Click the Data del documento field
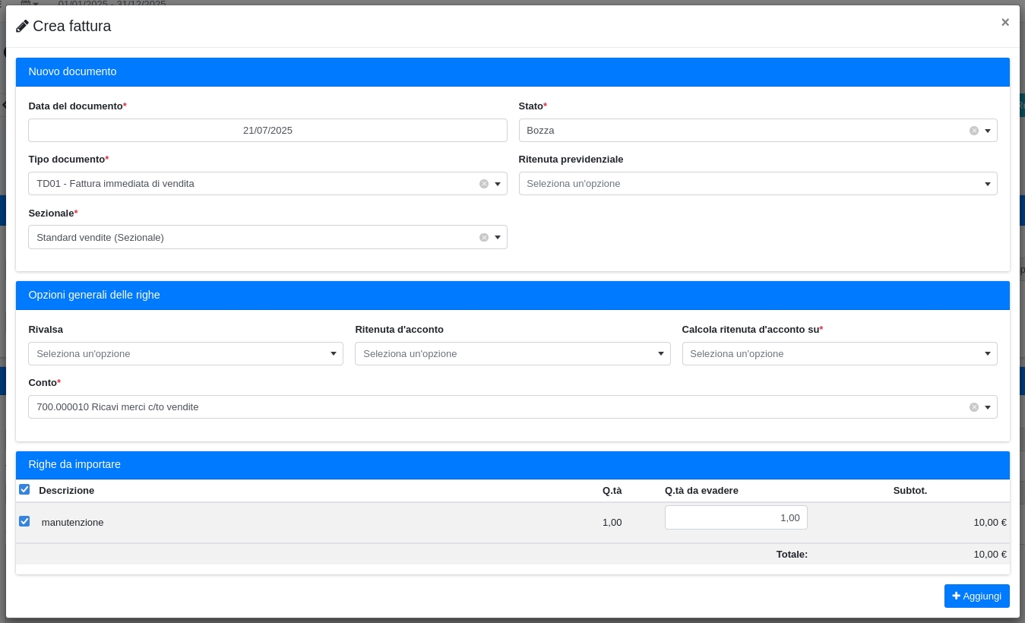Viewport: 1025px width, 623px height. 267,131
